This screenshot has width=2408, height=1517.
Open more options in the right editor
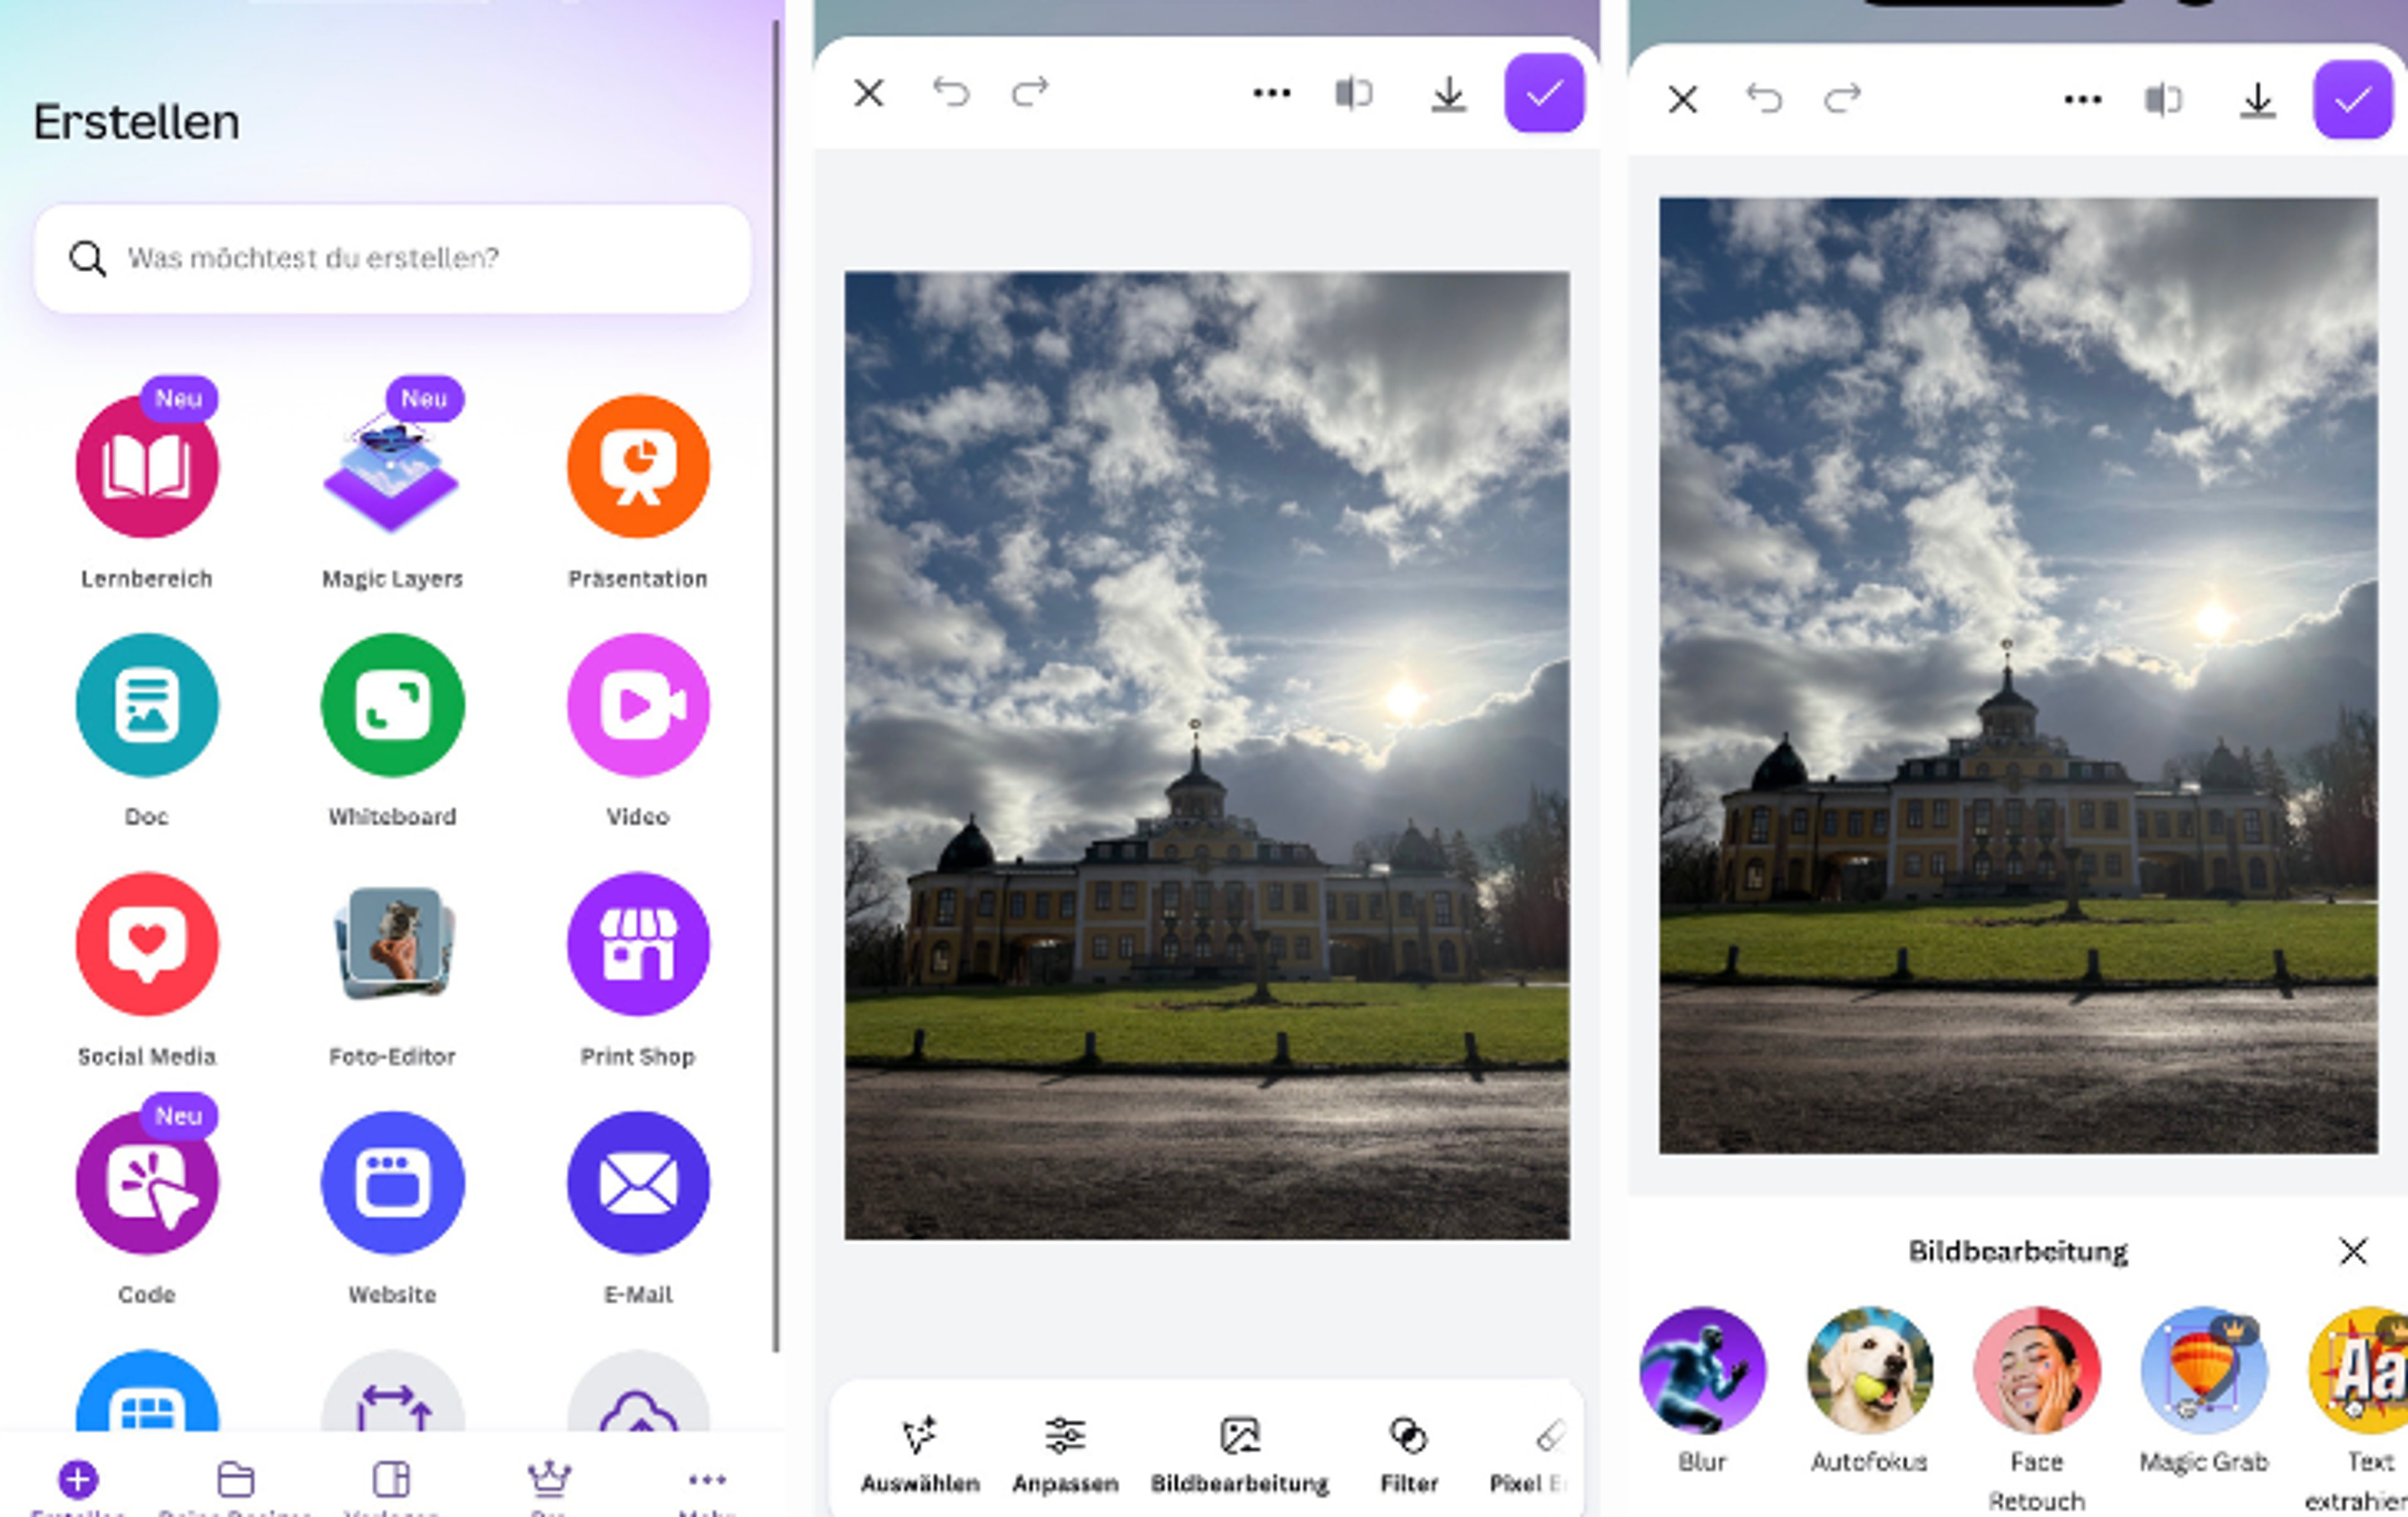point(2082,100)
